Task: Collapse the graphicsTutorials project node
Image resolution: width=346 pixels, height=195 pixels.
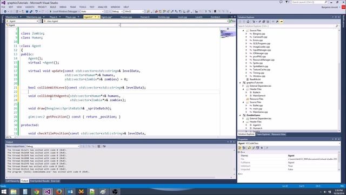Action: point(241,83)
